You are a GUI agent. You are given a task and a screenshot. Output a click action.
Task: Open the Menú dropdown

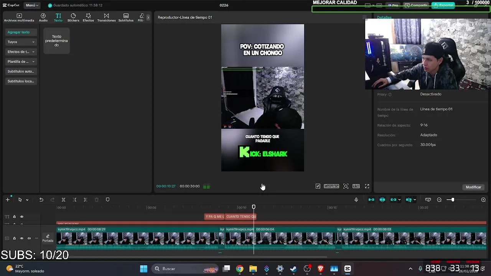[x=32, y=5]
